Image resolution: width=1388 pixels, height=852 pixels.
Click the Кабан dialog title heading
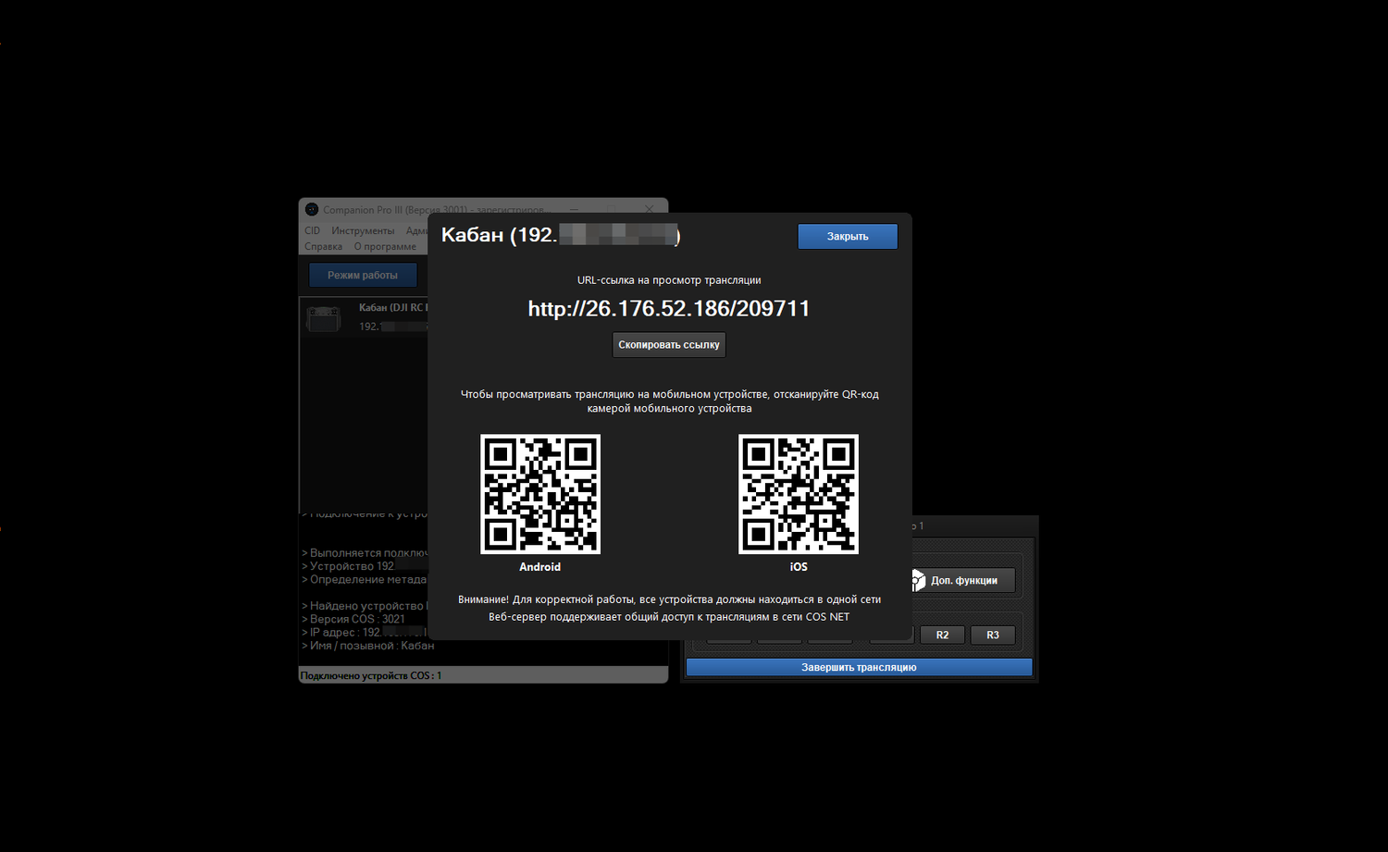[x=498, y=235]
